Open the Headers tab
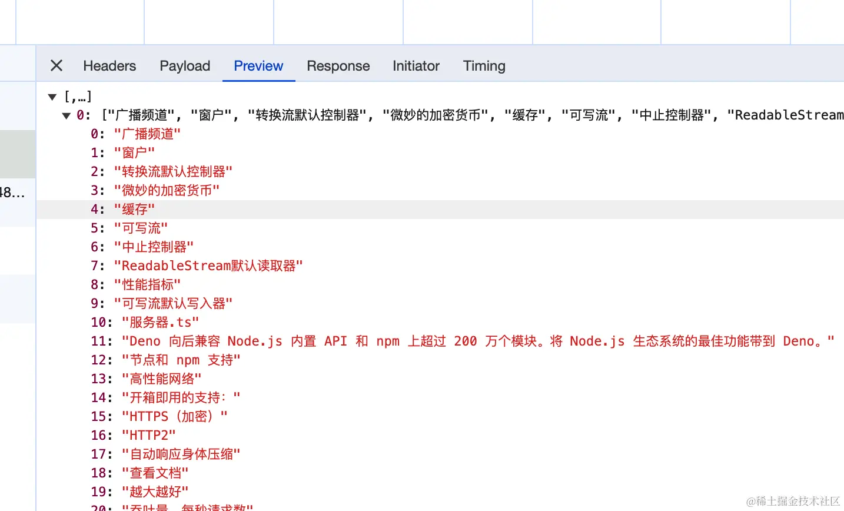 [x=109, y=65]
